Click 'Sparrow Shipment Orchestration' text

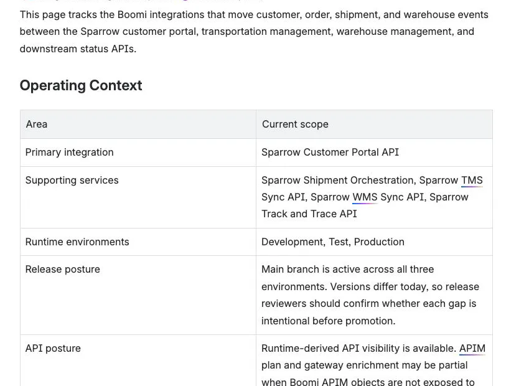[x=337, y=180]
